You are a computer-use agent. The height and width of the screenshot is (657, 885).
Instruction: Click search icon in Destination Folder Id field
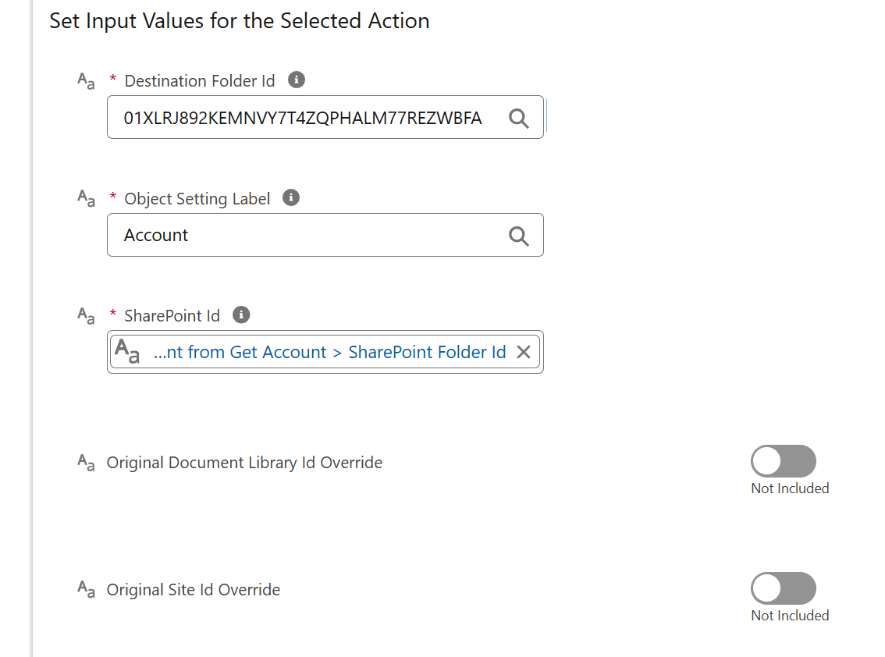(519, 118)
